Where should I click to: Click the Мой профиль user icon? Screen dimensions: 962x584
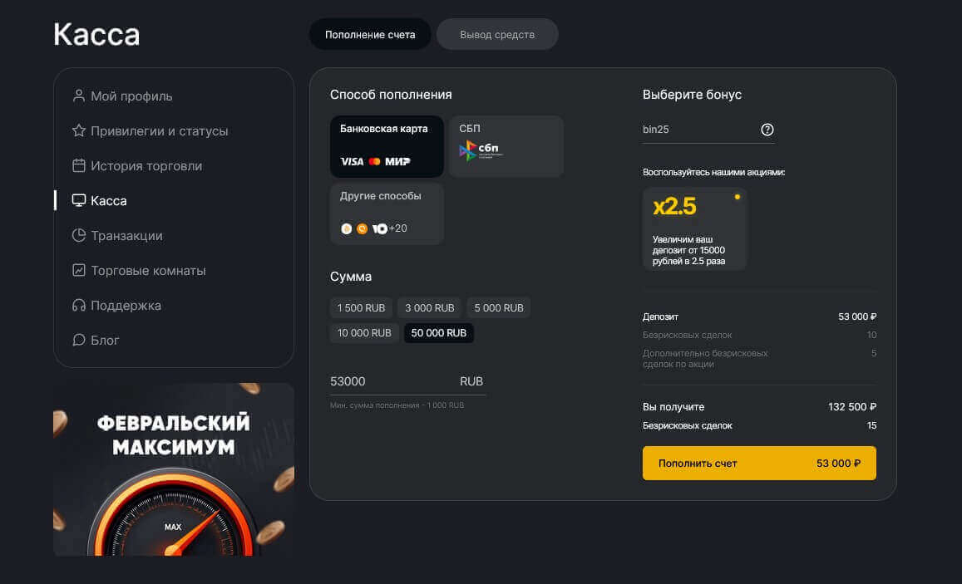(x=79, y=96)
